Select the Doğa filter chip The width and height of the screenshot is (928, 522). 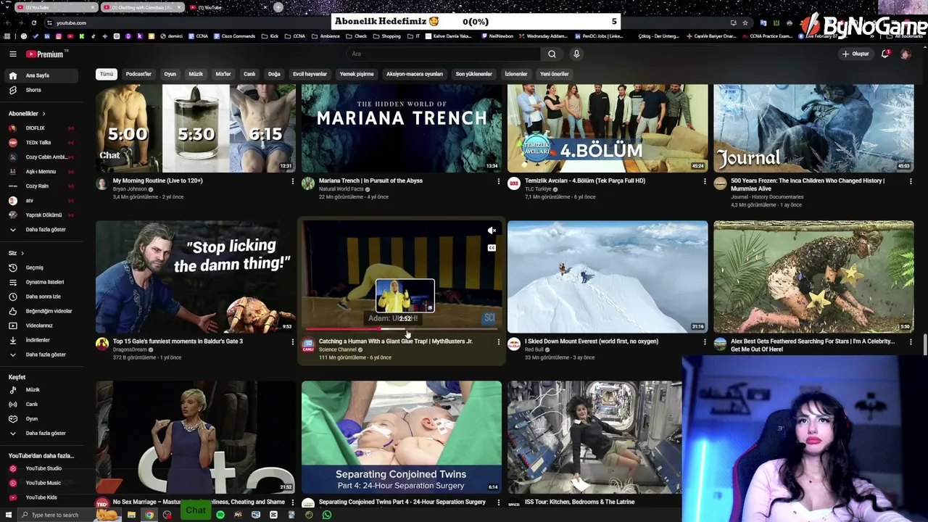(274, 74)
